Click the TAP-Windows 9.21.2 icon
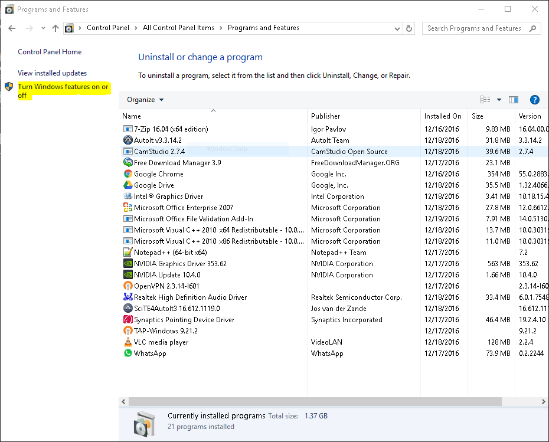This screenshot has width=549, height=442. point(128,330)
